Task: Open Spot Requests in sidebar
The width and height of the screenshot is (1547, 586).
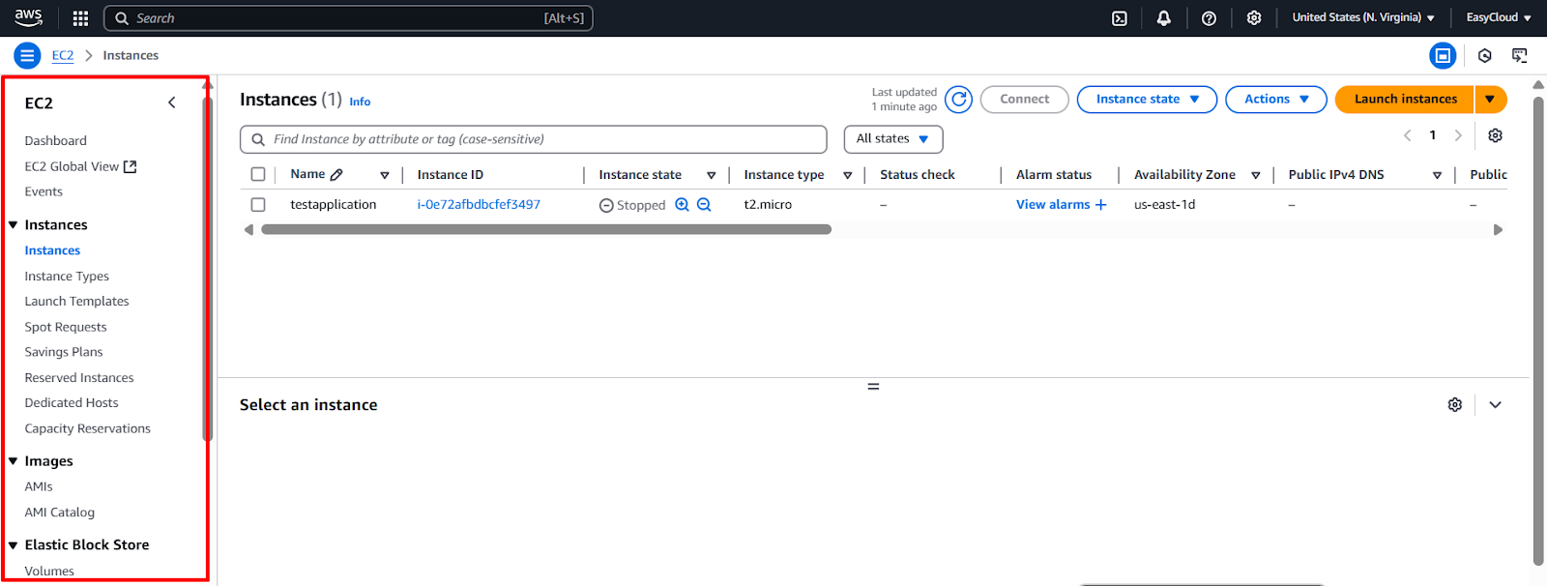Action: click(66, 327)
